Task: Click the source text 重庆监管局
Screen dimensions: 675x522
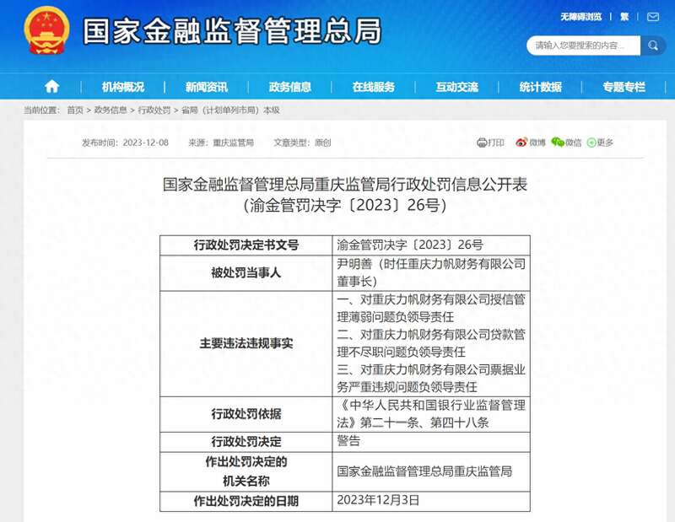Action: point(234,143)
